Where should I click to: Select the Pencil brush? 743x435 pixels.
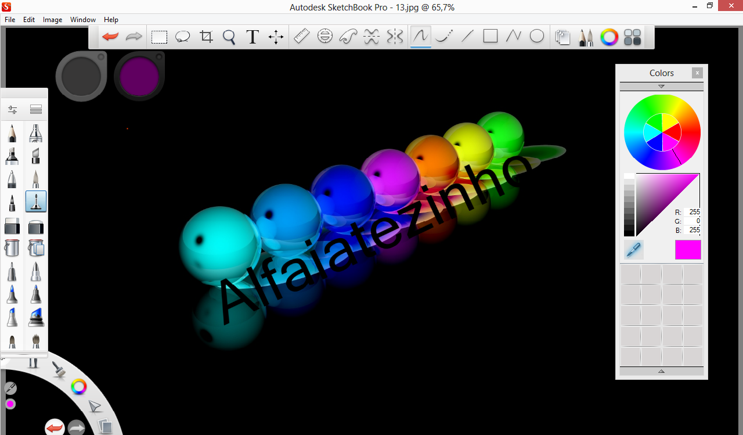pos(12,133)
